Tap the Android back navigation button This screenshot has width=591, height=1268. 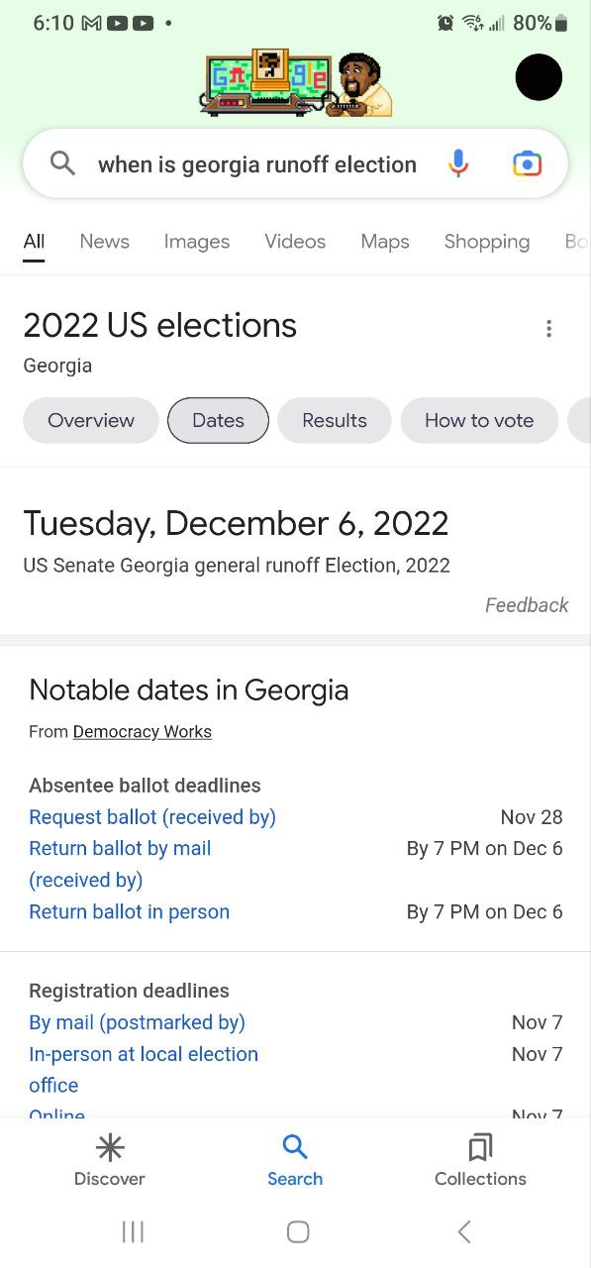pos(464,1231)
